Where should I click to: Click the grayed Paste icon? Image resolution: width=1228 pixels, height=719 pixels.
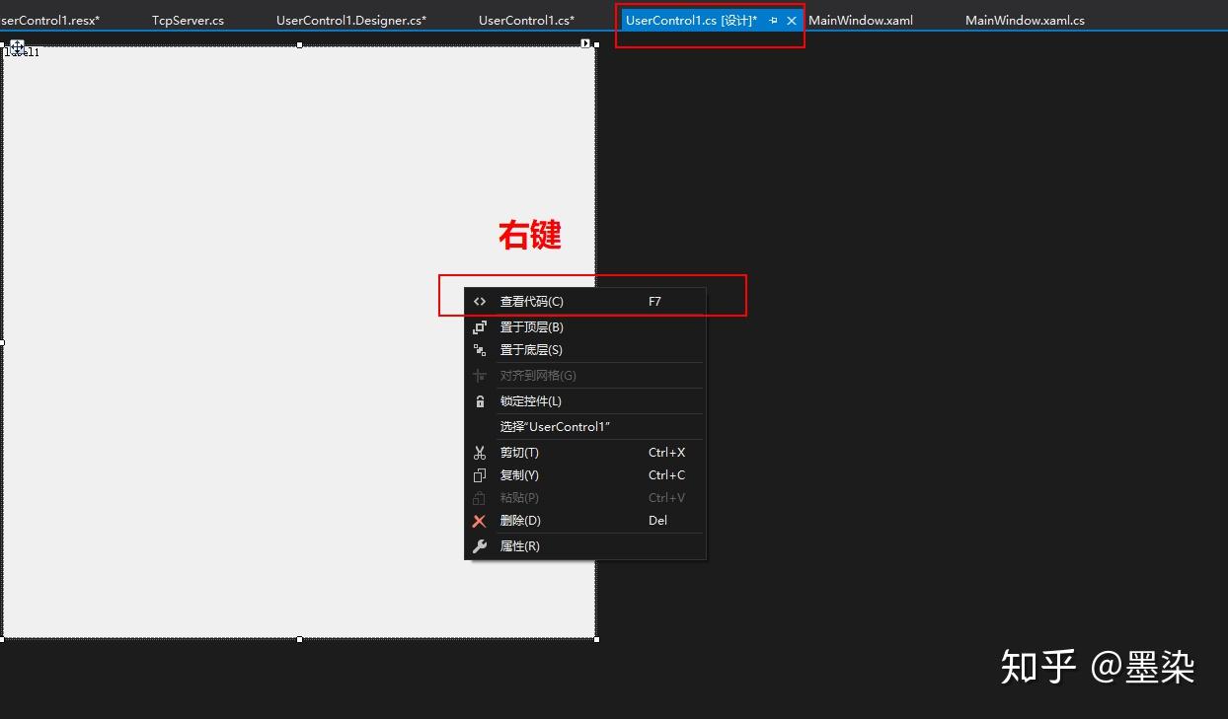pyautogui.click(x=480, y=497)
